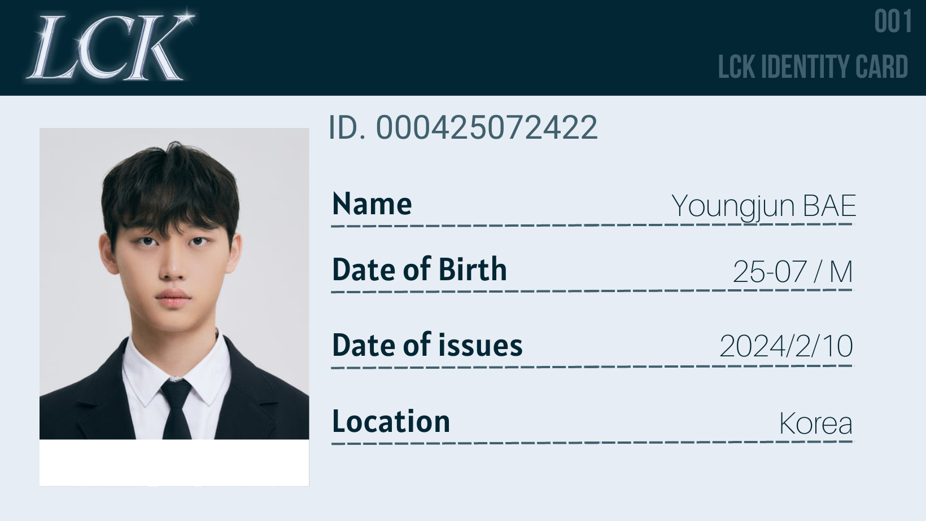The width and height of the screenshot is (926, 521).
Task: Select the Korea location value
Action: tap(815, 424)
